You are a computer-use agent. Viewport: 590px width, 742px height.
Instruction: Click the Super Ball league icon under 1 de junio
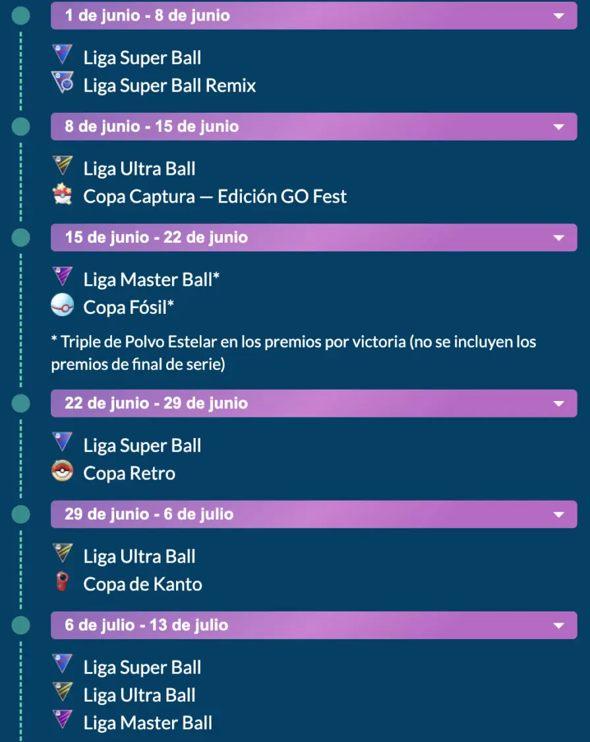pos(63,55)
